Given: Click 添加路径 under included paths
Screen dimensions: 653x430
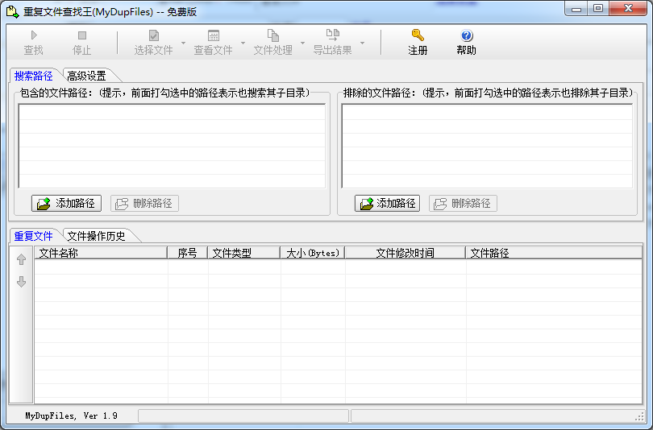Looking at the screenshot, I should (x=67, y=204).
